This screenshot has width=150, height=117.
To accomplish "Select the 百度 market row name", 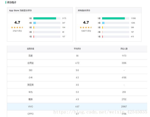I will click(30, 56).
